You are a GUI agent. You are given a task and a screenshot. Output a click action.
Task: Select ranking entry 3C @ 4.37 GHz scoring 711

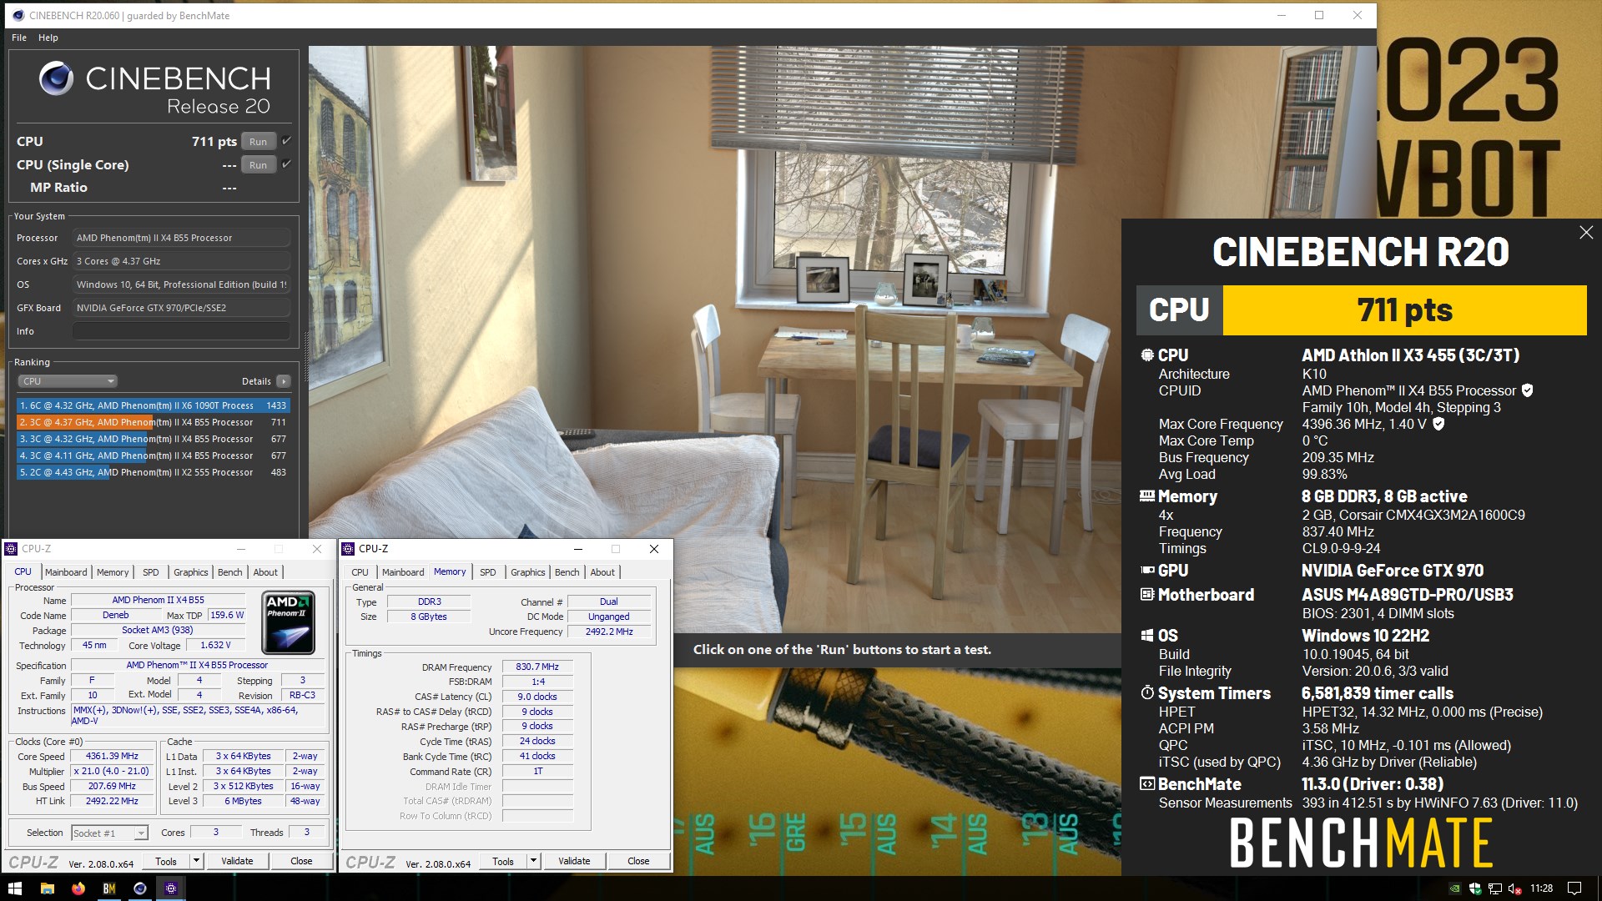click(154, 422)
